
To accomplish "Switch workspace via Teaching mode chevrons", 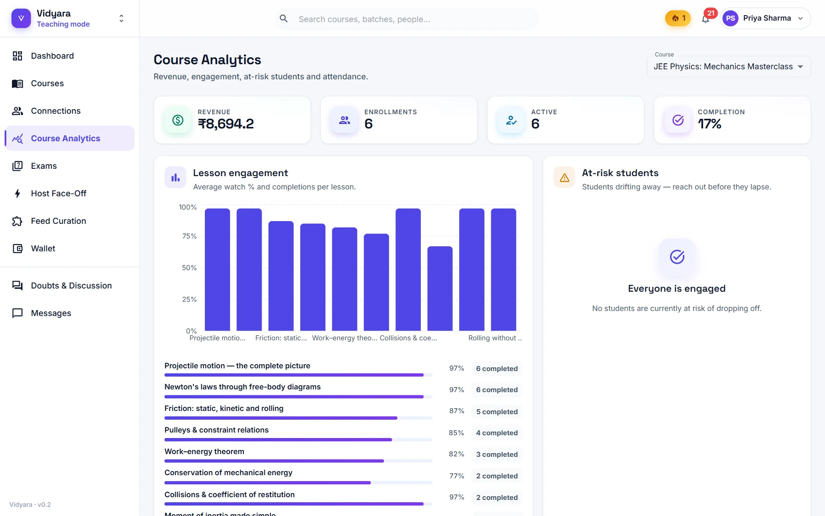I will click(x=121, y=18).
